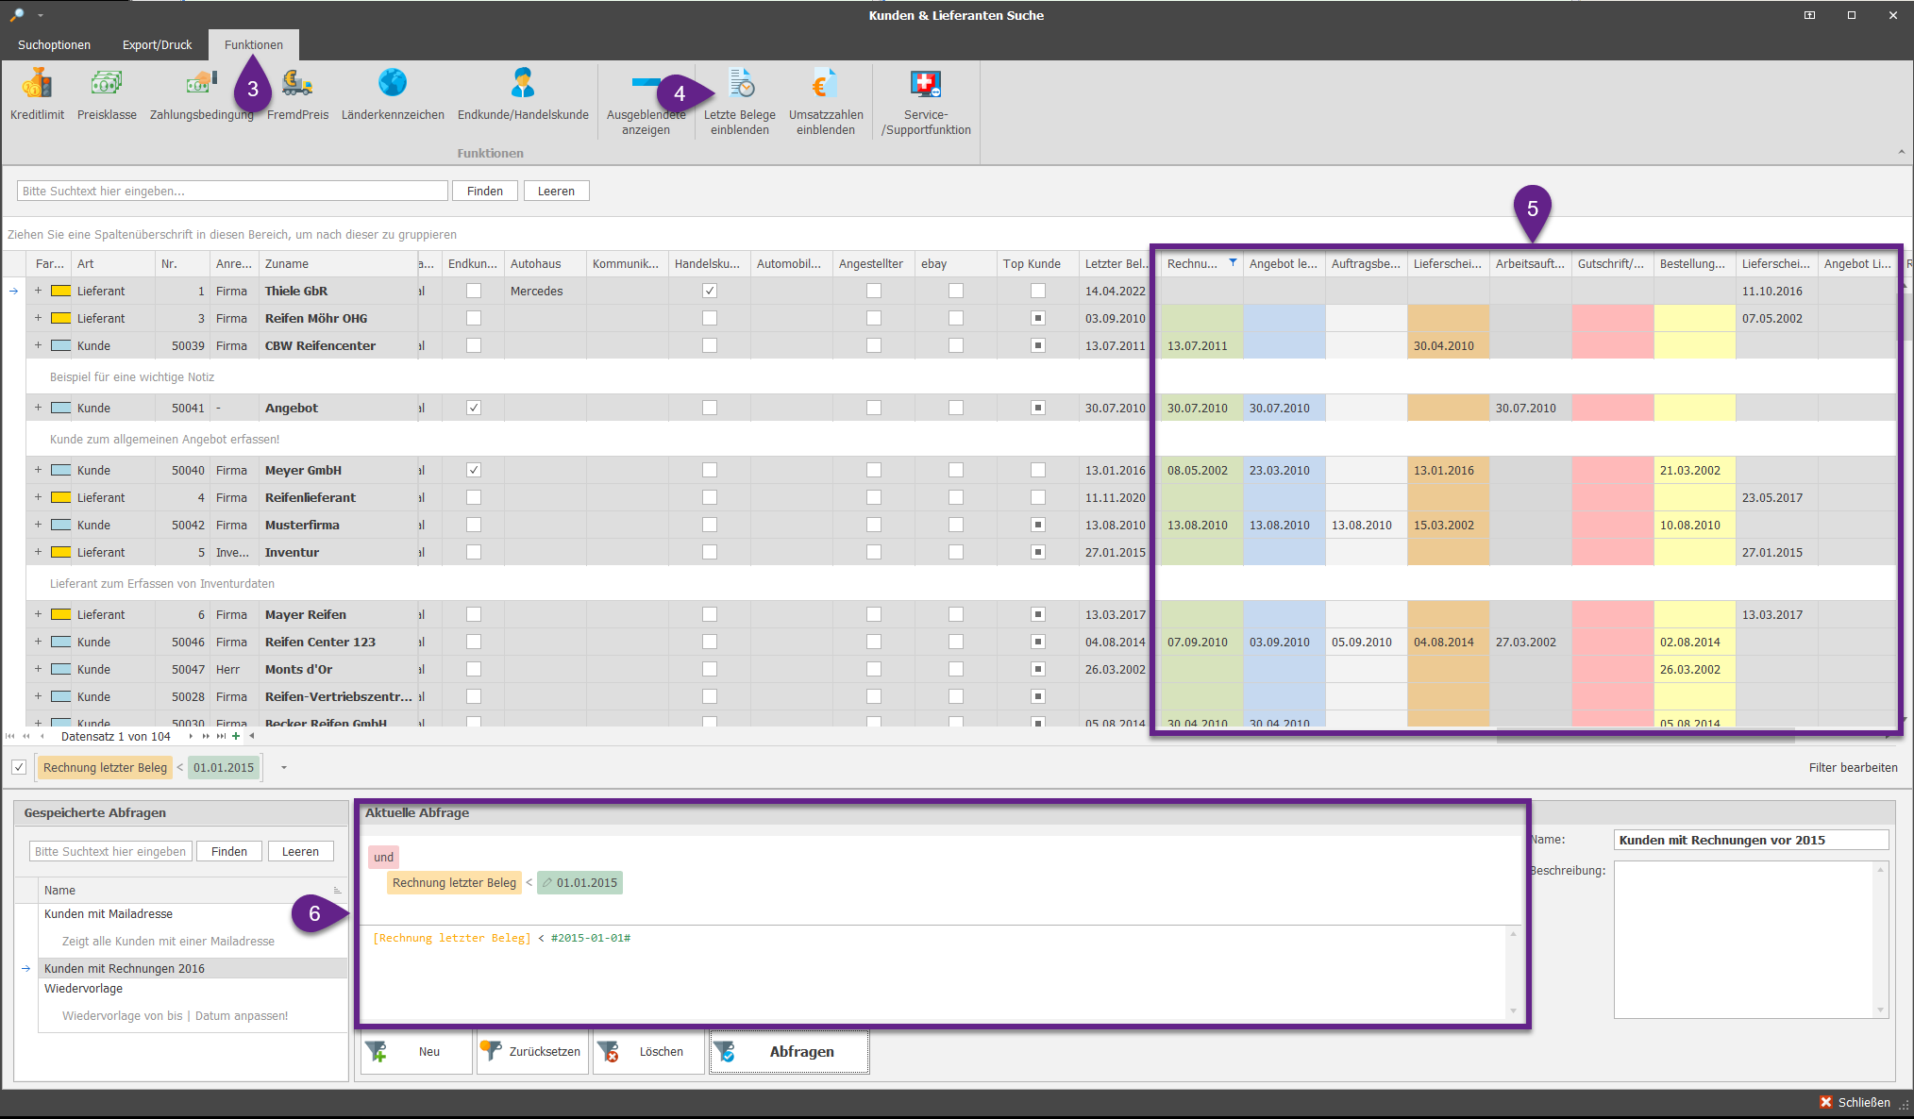Click the 'und' operator in query
This screenshot has width=1914, height=1119.
[383, 857]
